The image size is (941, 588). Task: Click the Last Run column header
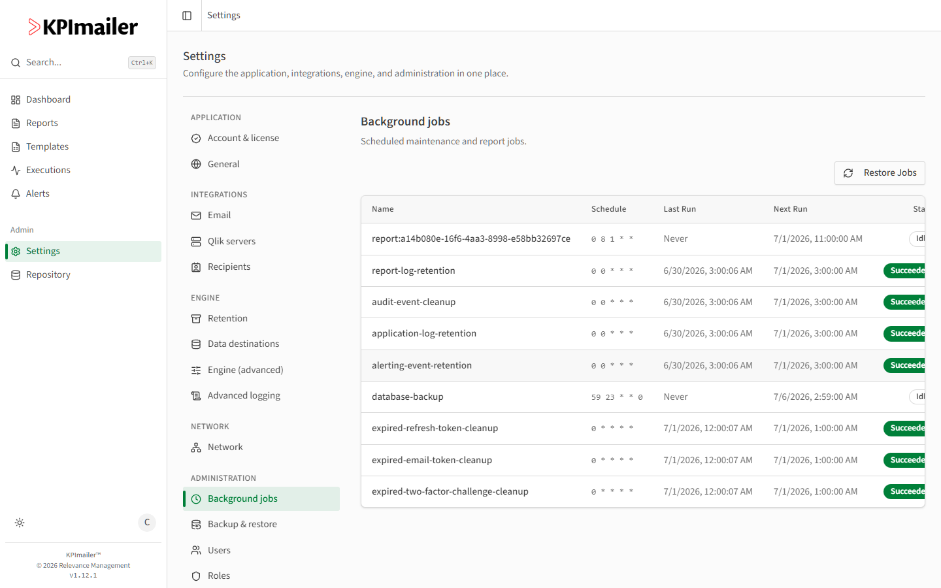coord(680,210)
